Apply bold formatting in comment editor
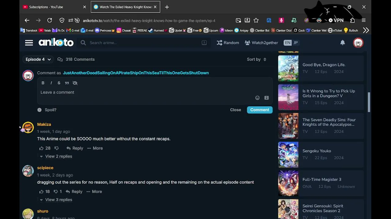Viewport: 391px width, 219px height. [43, 83]
